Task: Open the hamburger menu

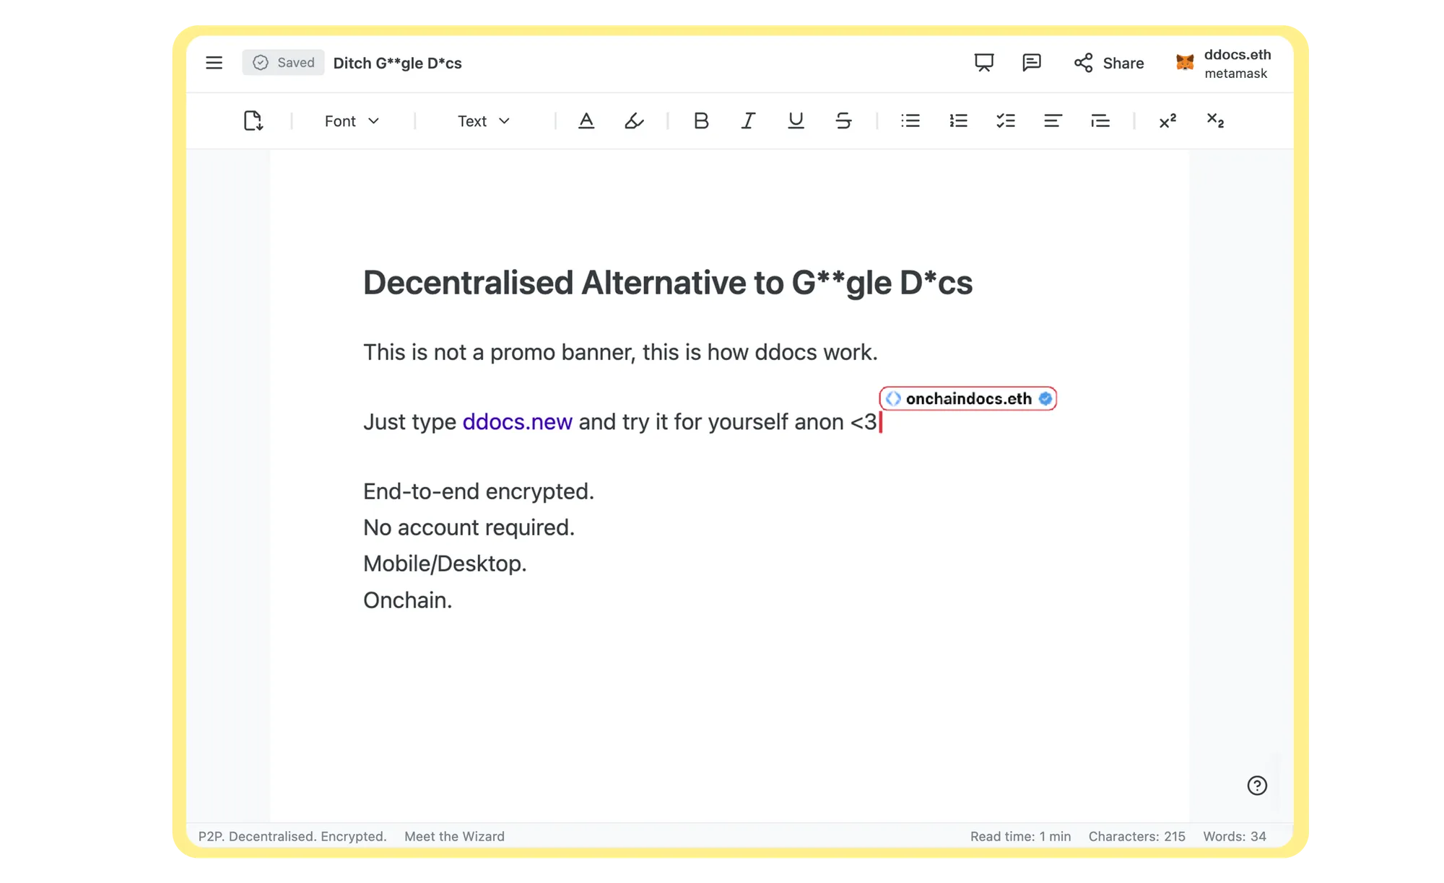Action: 214,63
